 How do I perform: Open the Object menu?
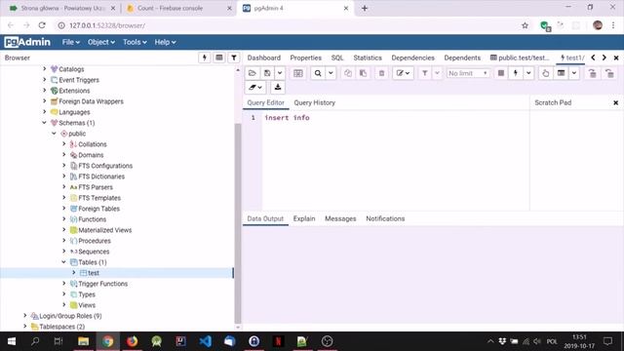point(101,42)
